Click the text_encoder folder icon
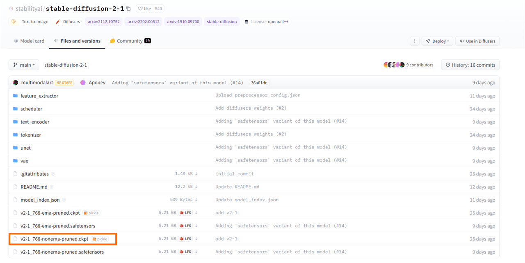The height and width of the screenshot is (263, 525). click(x=15, y=122)
